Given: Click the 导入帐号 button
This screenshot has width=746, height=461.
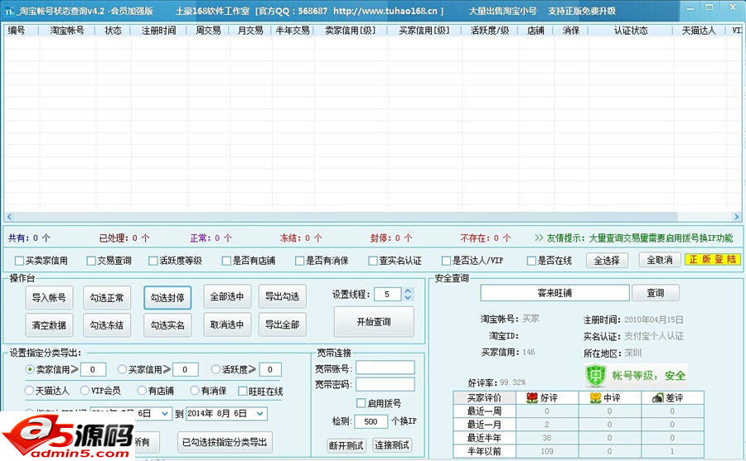Looking at the screenshot, I should coord(49,298).
